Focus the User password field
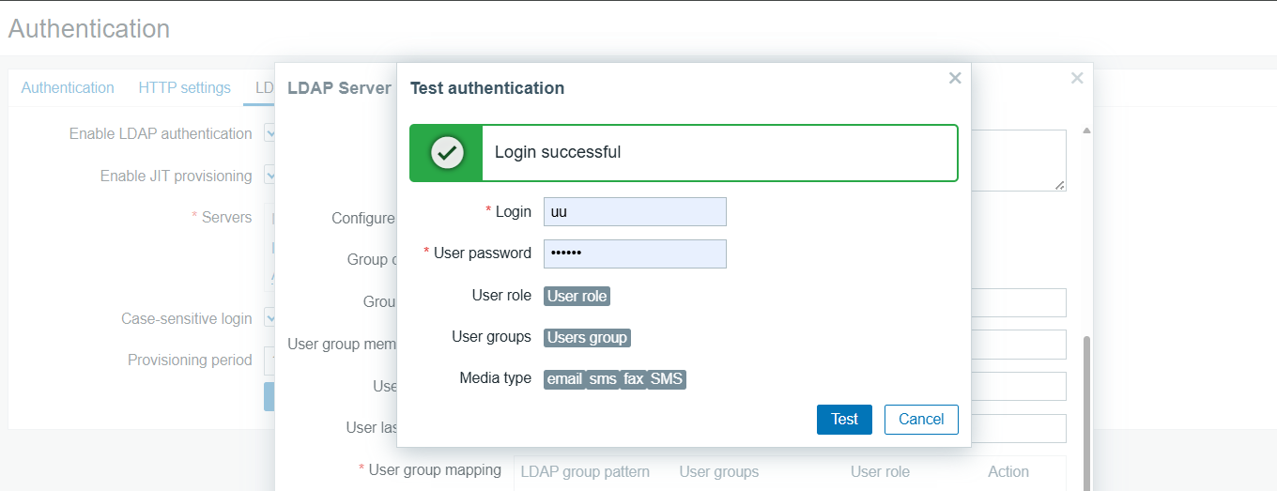This screenshot has height=491, width=1277. (635, 253)
